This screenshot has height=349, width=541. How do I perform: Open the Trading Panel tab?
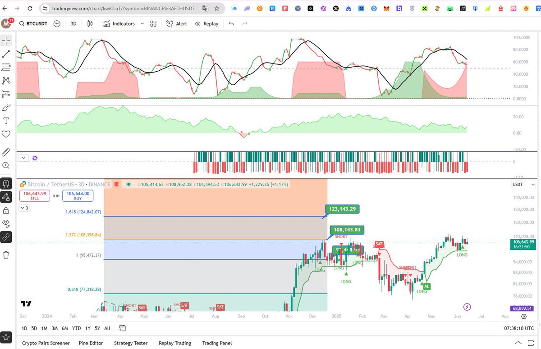pos(217,343)
